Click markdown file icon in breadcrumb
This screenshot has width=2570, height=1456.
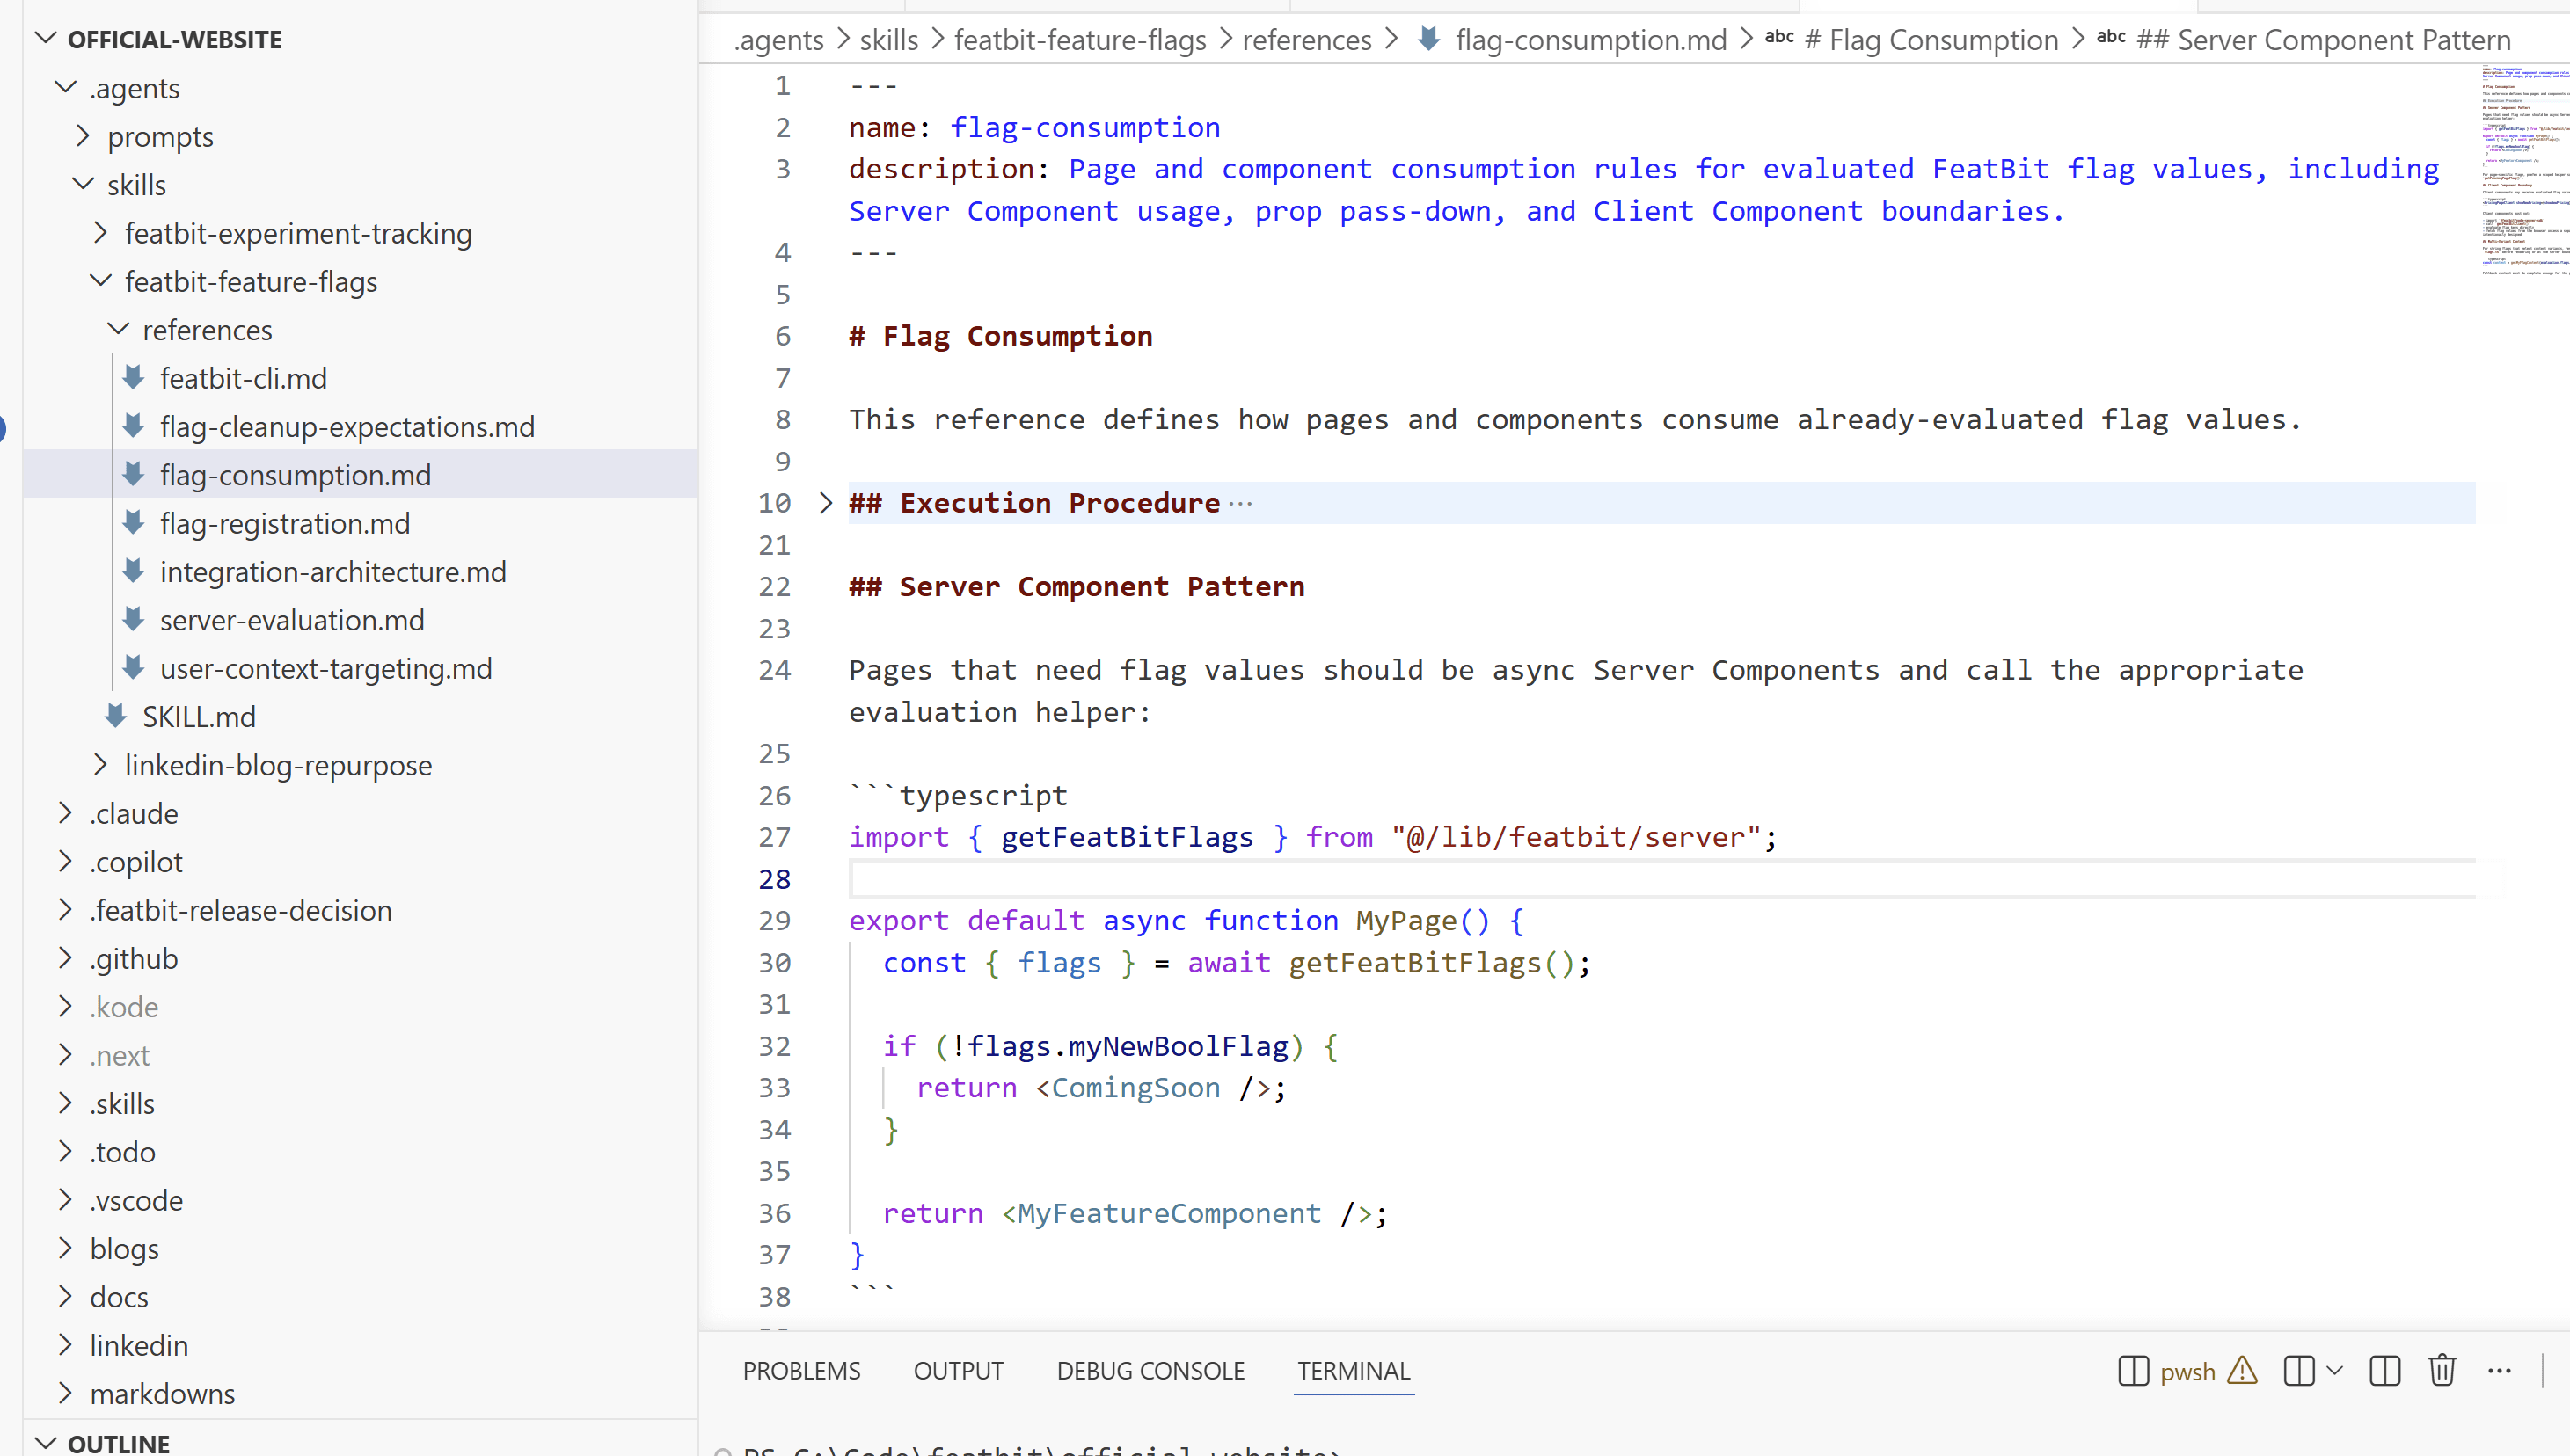(1429, 39)
